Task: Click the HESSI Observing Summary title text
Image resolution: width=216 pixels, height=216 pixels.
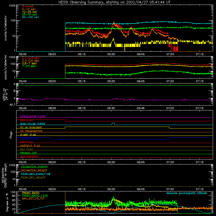Action: (x=114, y=2)
